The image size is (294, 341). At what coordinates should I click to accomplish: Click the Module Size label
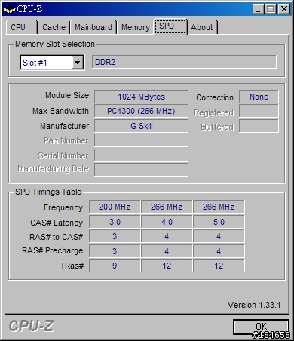tap(67, 95)
